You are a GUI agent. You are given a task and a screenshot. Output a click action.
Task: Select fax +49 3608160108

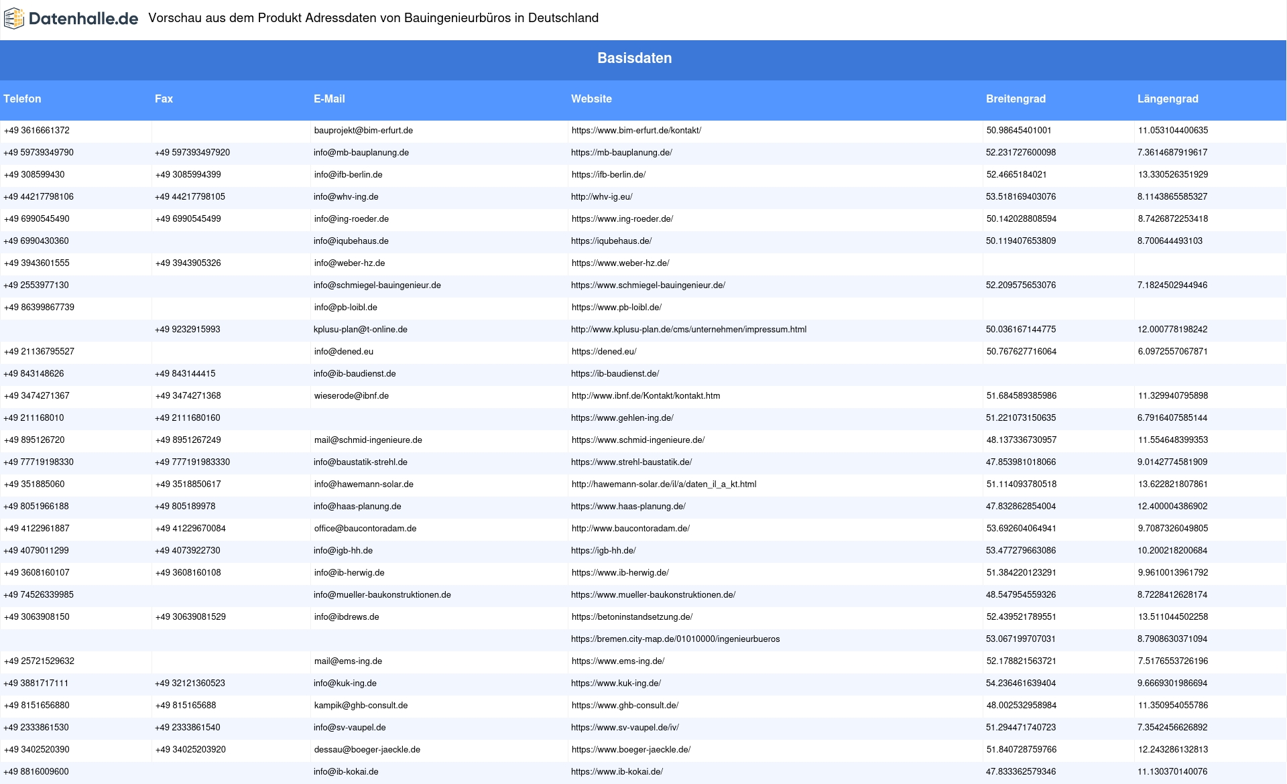[188, 573]
